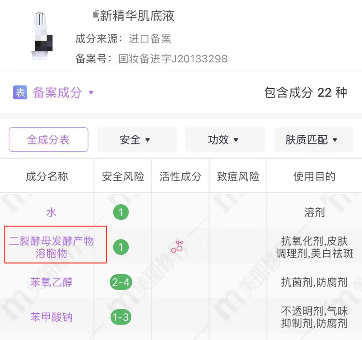Click the 2-4 safety risk badge

tap(121, 282)
